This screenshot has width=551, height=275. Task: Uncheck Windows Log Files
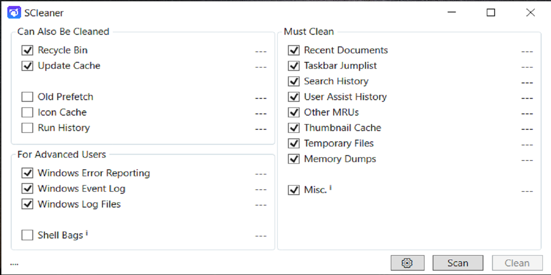click(x=27, y=204)
